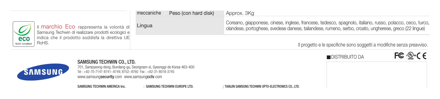The width and height of the screenshot is (440, 99).
Task: Click the meccaniche table cell
Action: tap(152, 13)
